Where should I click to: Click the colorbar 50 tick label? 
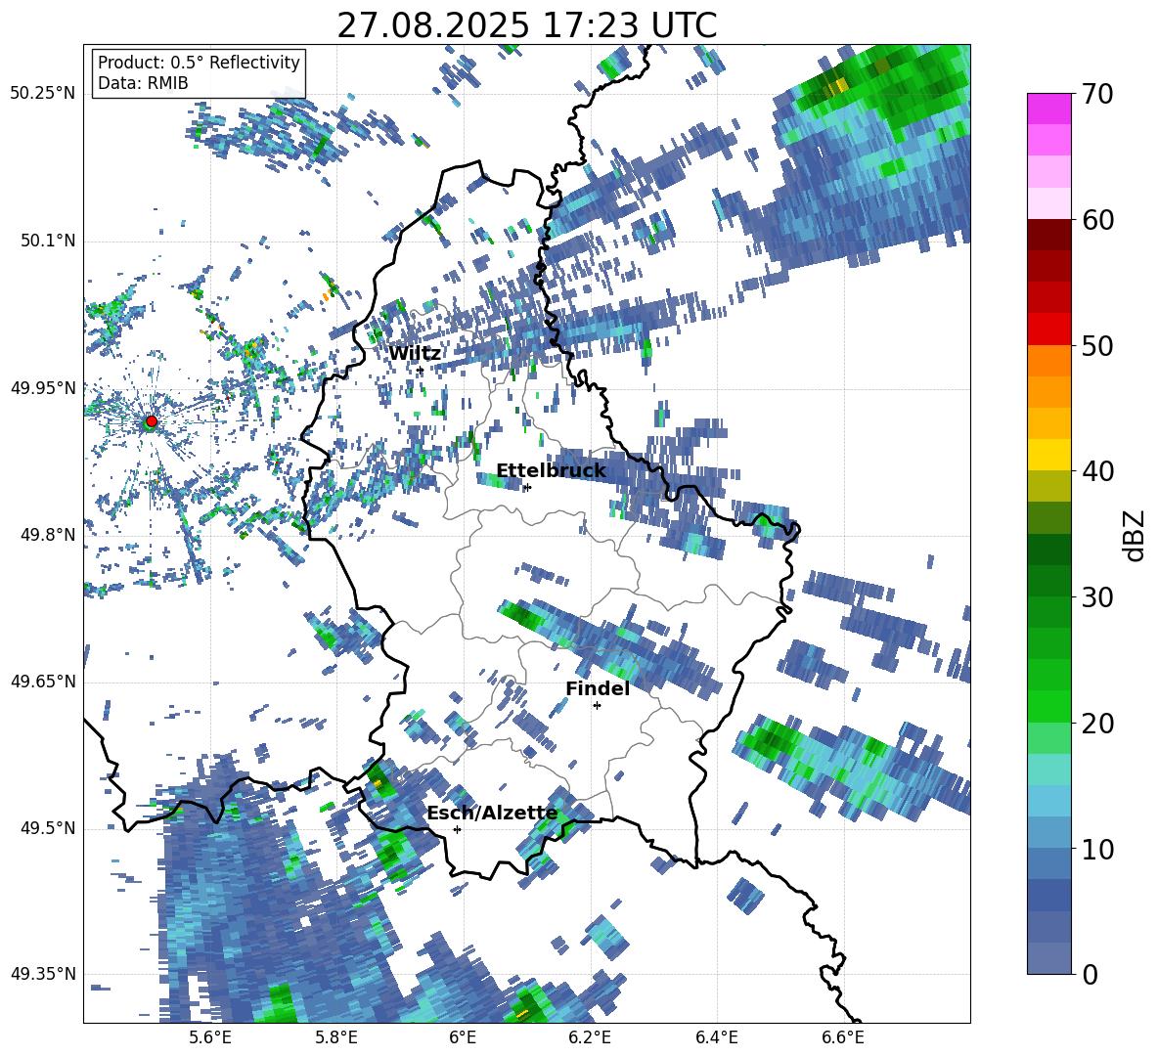[1096, 346]
